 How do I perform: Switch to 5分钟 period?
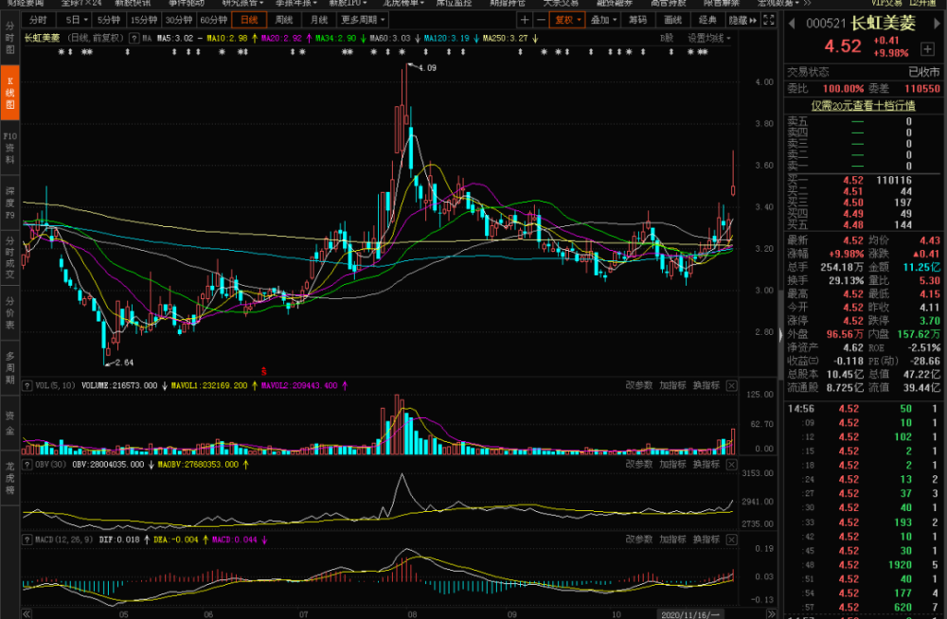109,20
